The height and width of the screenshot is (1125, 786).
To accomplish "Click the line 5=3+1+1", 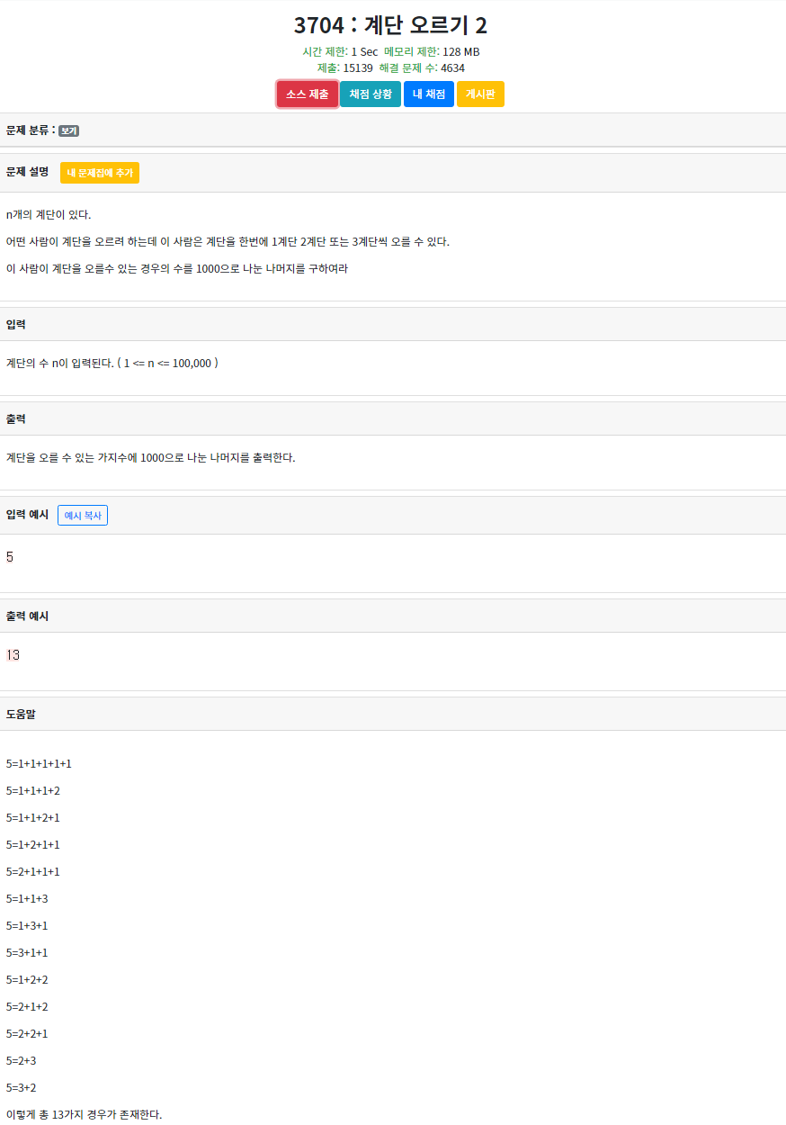I will coord(27,952).
